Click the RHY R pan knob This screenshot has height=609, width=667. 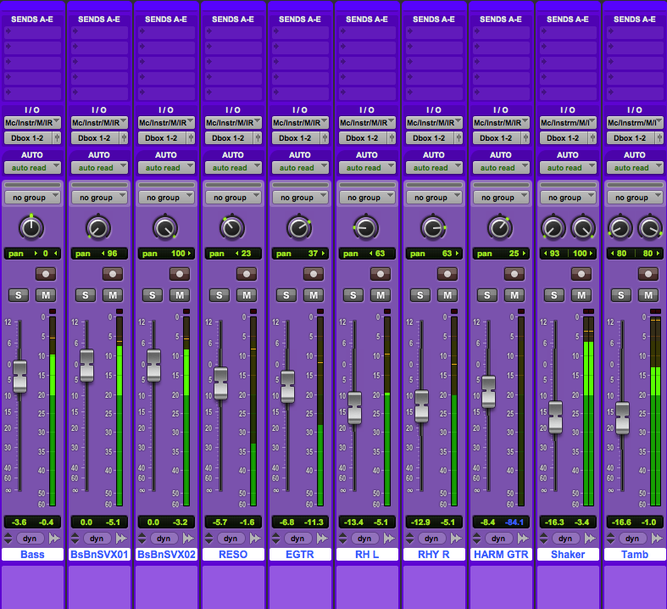tap(433, 228)
